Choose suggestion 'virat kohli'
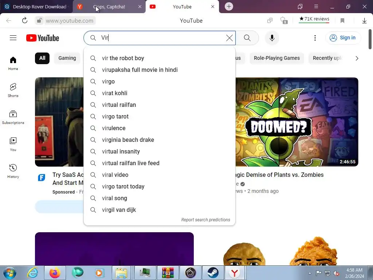The height and width of the screenshot is (280, 373). coord(160,93)
